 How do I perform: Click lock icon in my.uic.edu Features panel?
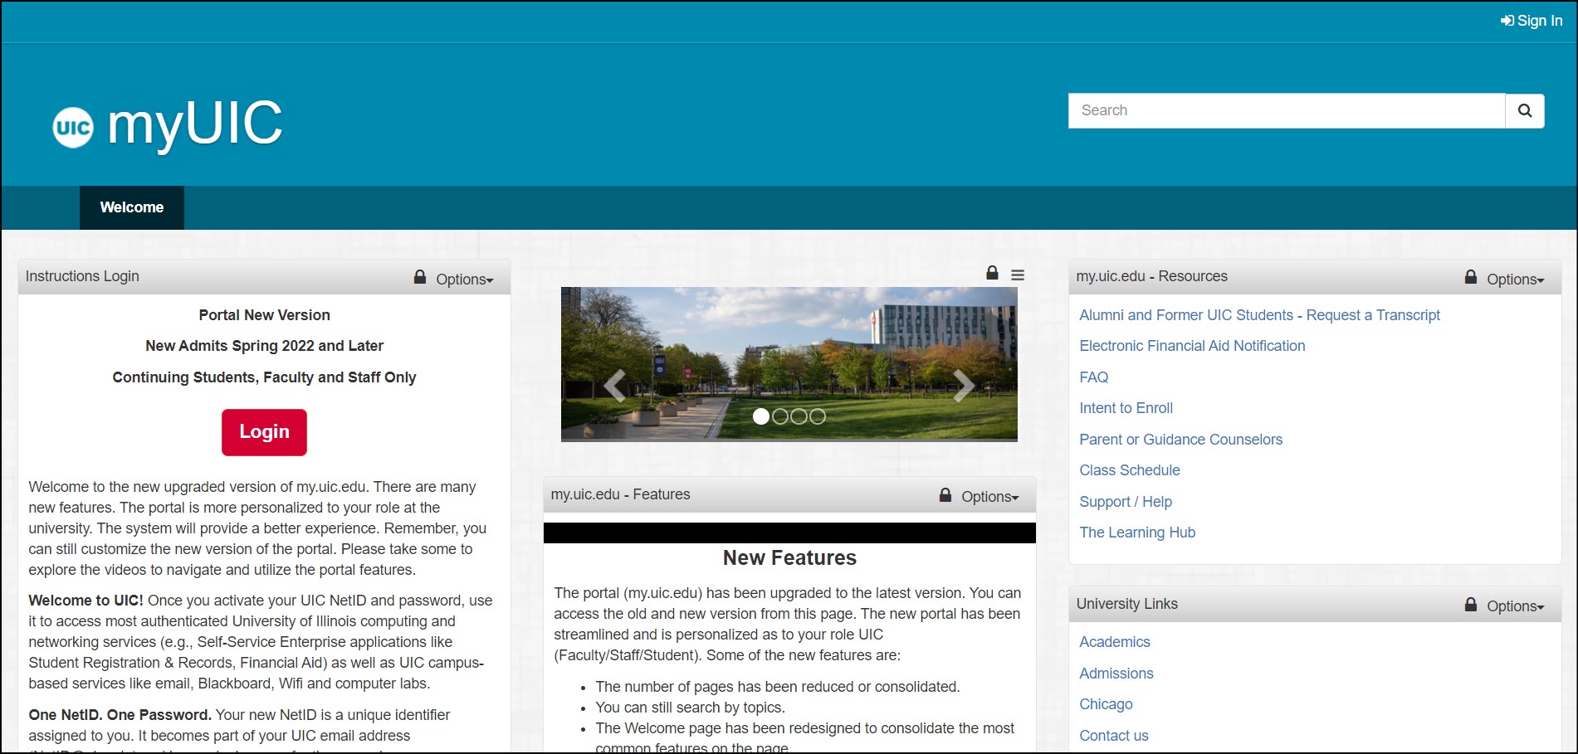click(x=945, y=495)
